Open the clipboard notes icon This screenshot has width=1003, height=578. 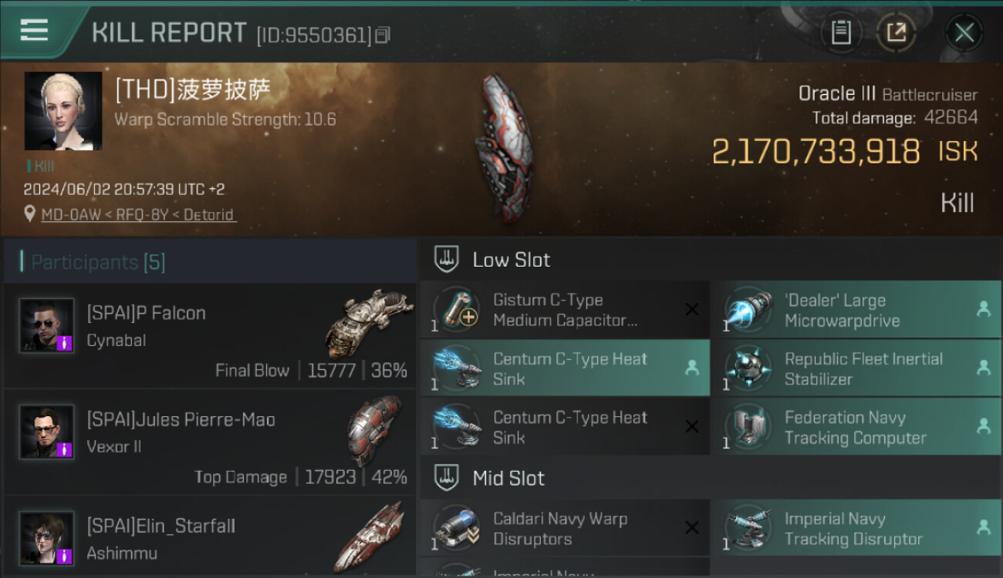tap(841, 32)
